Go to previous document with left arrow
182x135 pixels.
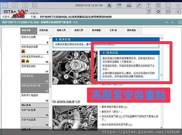point(167,22)
